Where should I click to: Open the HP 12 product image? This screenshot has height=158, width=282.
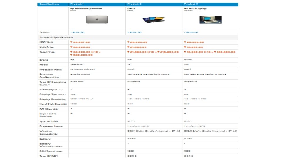(x=154, y=19)
